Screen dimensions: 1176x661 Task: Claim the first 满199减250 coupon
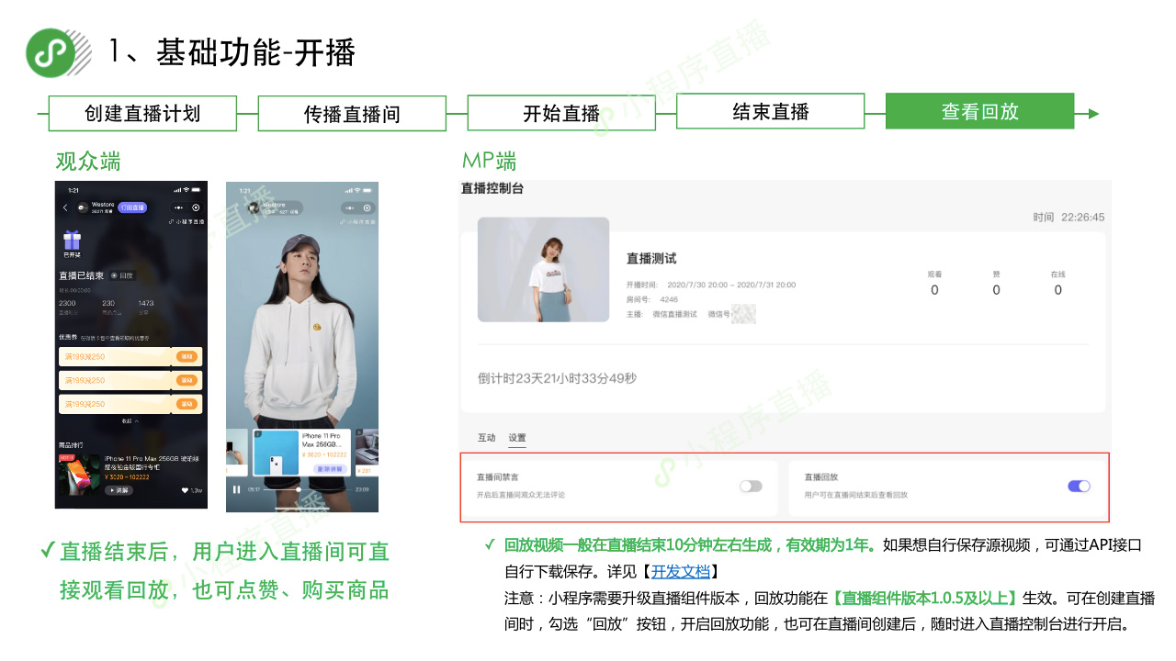pyautogui.click(x=187, y=356)
